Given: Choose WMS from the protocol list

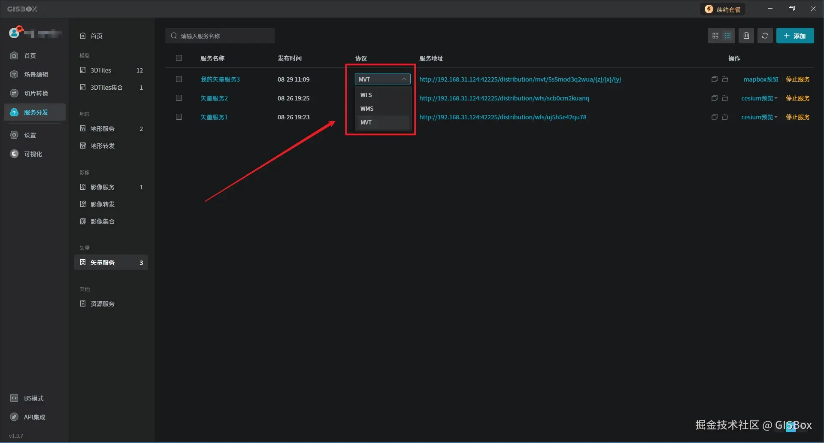Looking at the screenshot, I should 383,109.
